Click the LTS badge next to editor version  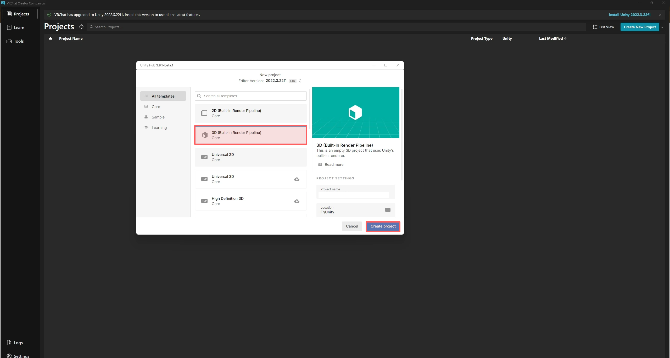(x=292, y=81)
